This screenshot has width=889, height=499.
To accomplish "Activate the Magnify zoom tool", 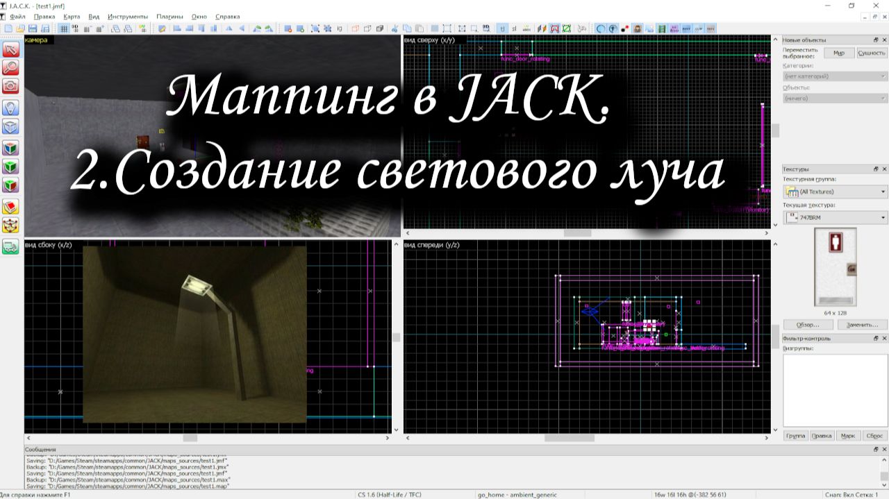I will tap(11, 67).
